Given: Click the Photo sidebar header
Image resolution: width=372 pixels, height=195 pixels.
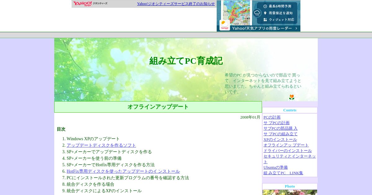Looking at the screenshot, I should pyautogui.click(x=290, y=186).
